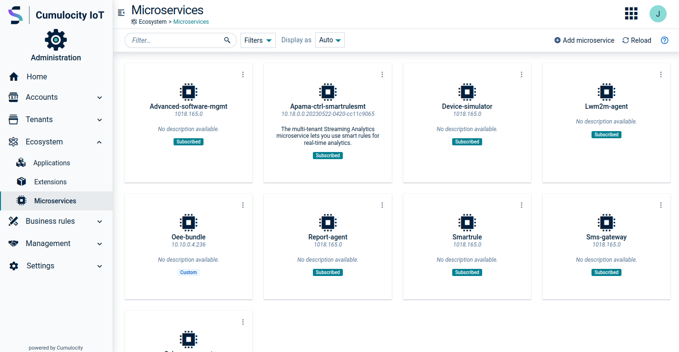Image resolution: width=679 pixels, height=352 pixels.
Task: Click the Smartrule chip icon
Action: point(467,222)
